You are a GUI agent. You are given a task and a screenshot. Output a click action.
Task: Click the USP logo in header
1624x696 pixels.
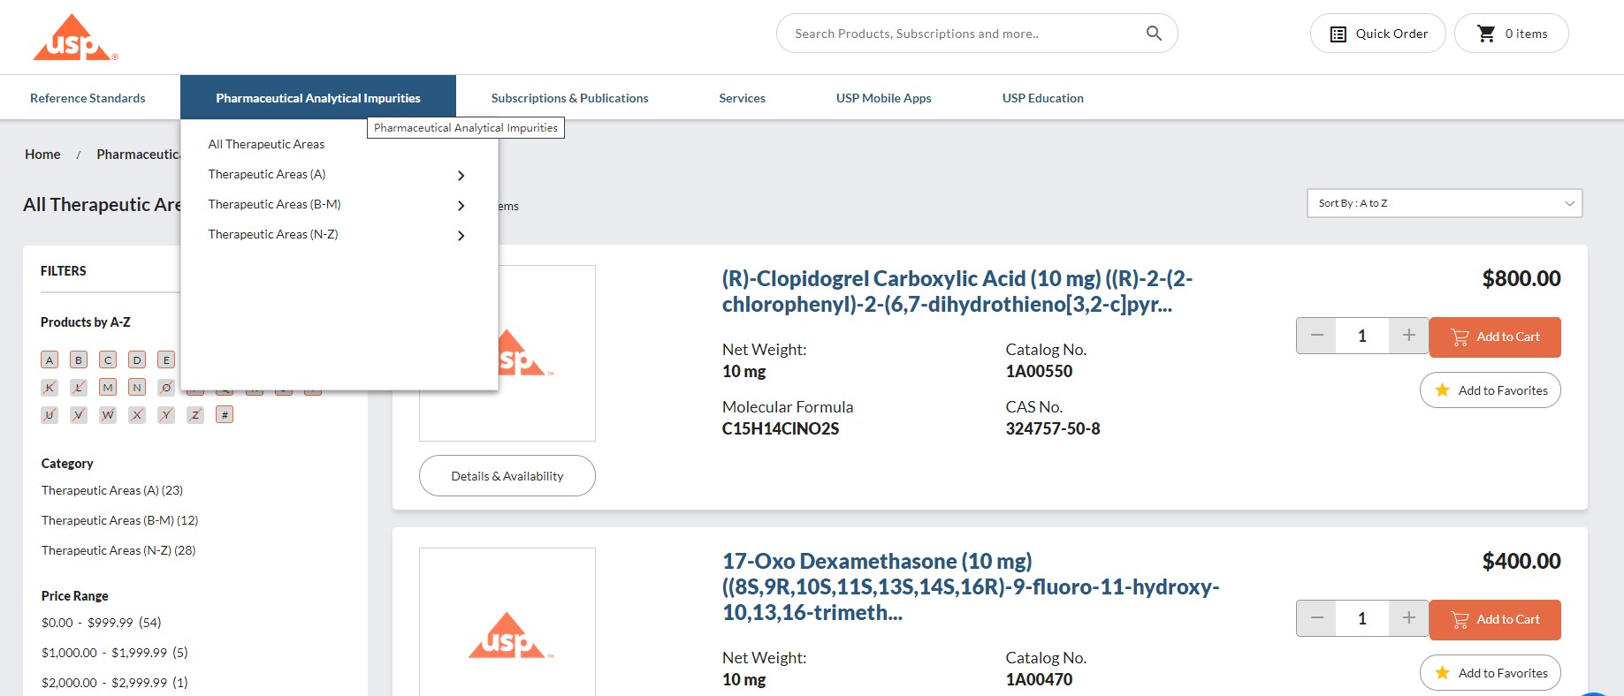point(75,37)
